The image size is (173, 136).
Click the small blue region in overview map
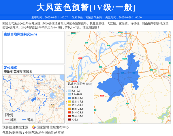pyautogui.click(x=33, y=99)
